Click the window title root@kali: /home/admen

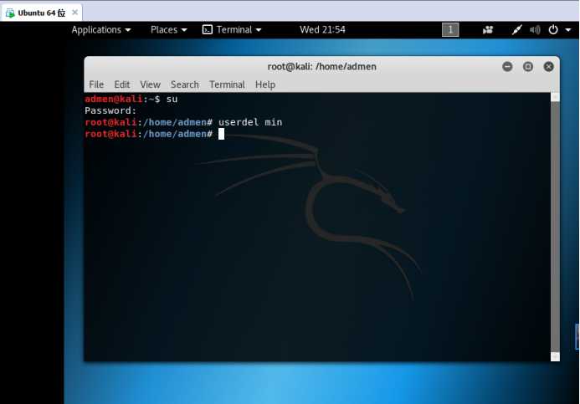pos(322,67)
